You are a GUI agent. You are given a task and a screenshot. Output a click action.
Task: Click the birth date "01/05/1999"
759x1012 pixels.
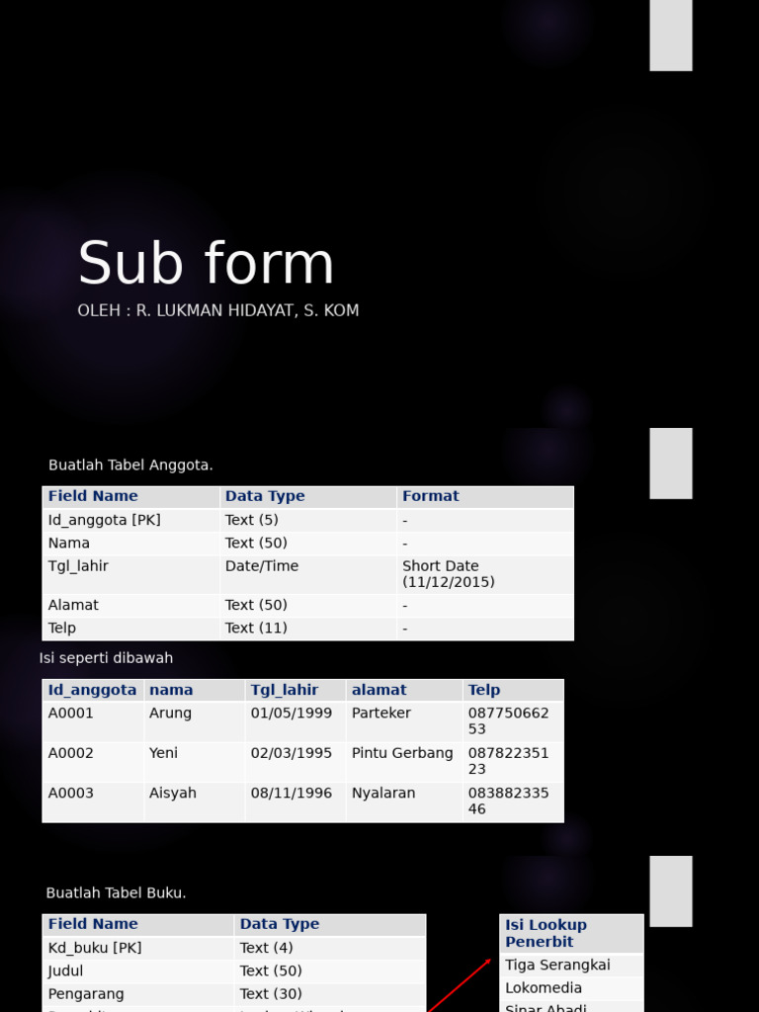[x=292, y=714]
